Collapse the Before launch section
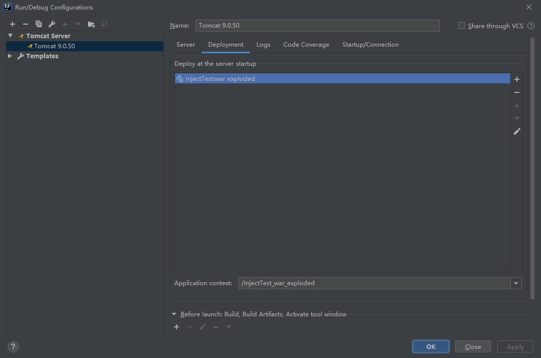 point(174,314)
